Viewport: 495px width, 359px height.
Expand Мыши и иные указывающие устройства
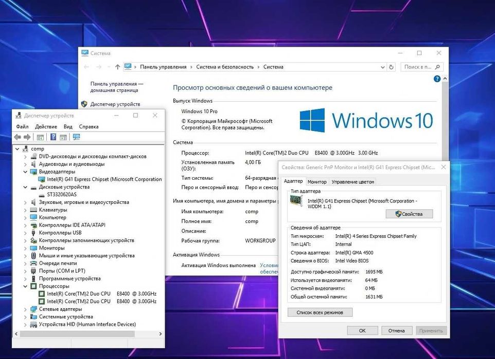pos(25,256)
